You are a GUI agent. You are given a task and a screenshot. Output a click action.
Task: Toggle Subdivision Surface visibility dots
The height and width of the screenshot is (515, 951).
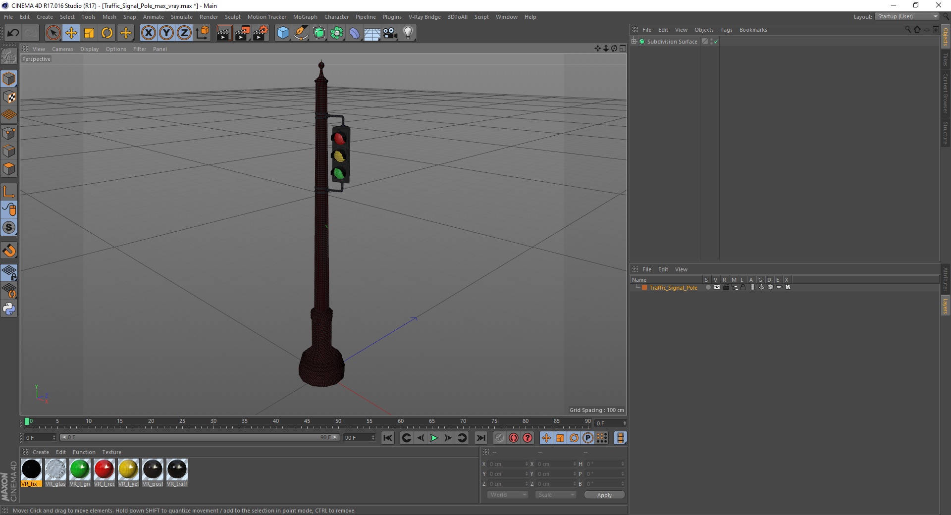pos(712,42)
